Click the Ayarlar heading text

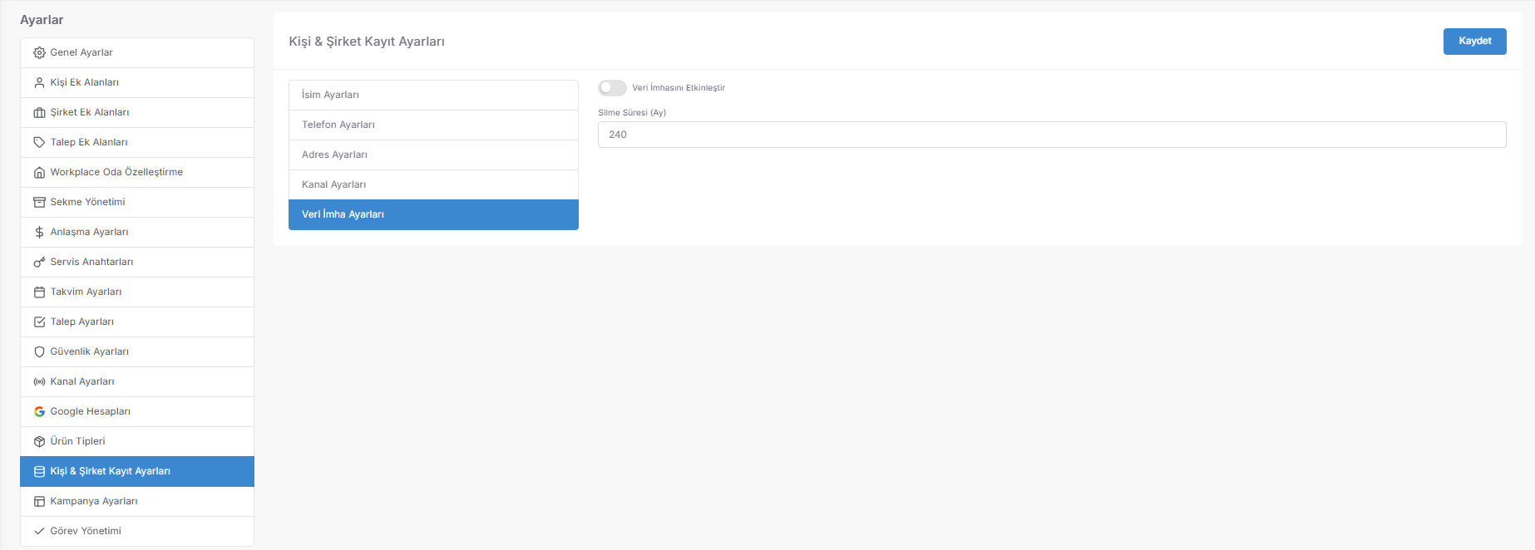pyautogui.click(x=42, y=20)
